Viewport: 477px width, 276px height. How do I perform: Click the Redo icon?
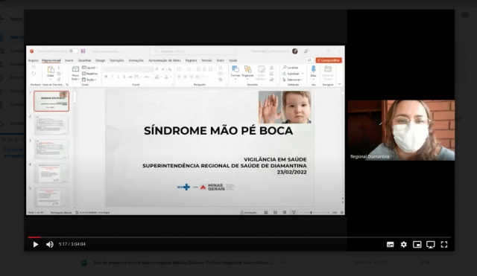click(34, 74)
